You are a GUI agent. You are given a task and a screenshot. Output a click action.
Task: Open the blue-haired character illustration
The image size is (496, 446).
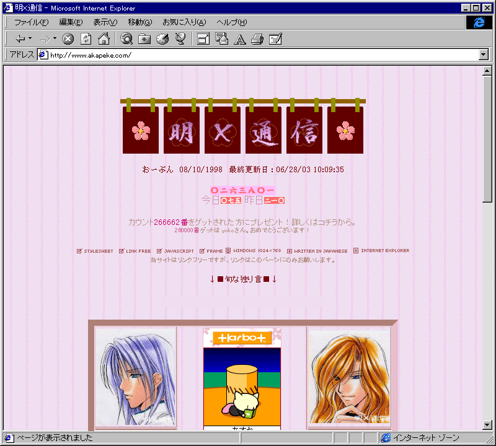point(136,377)
